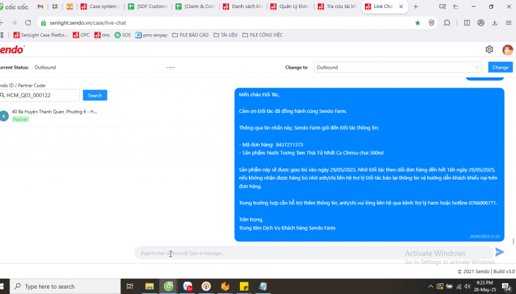The width and height of the screenshot is (516, 294).
Task: Open SenLight Case Platform bookmark
Action: click(41, 35)
